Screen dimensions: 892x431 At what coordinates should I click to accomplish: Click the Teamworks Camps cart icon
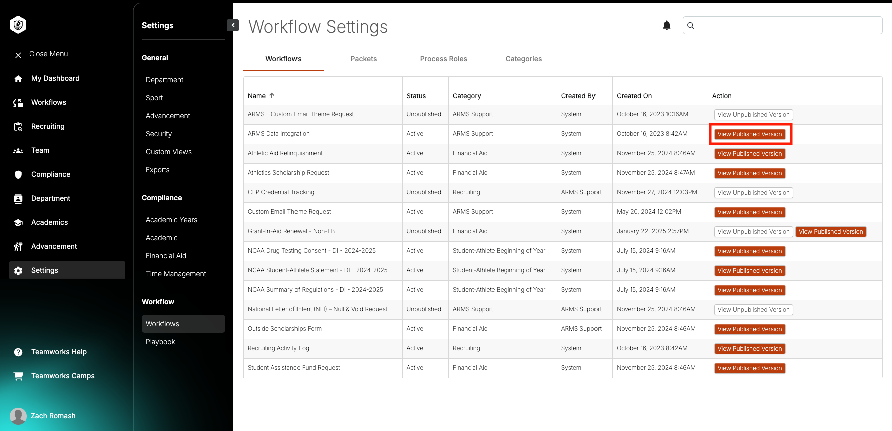(x=18, y=376)
